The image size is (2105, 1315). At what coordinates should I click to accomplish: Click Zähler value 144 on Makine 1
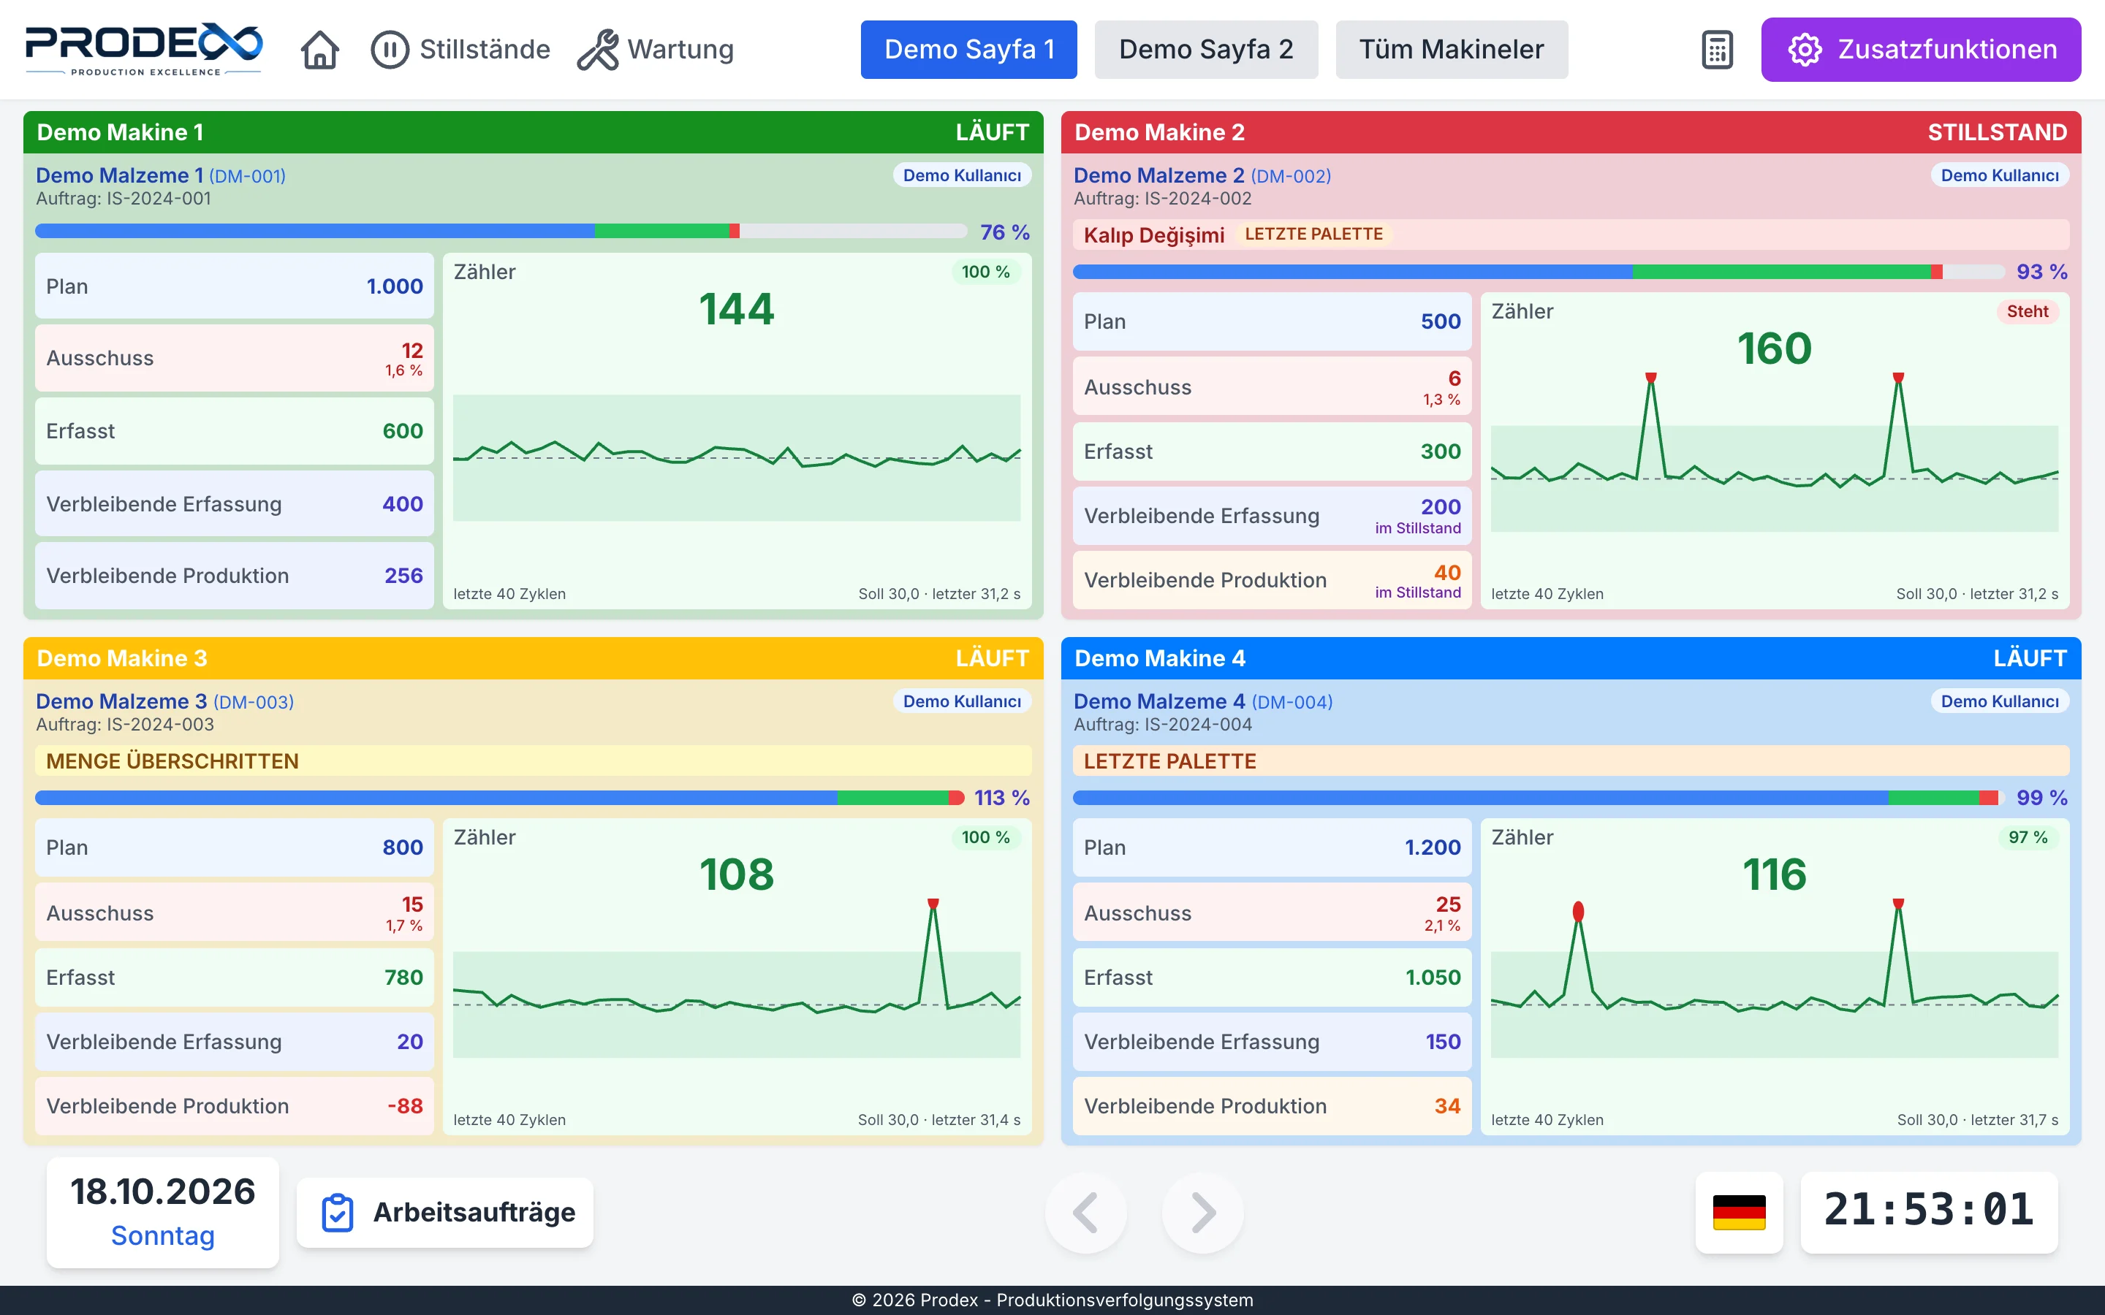click(736, 310)
